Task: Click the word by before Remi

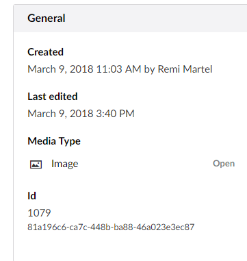Action: pyautogui.click(x=149, y=69)
